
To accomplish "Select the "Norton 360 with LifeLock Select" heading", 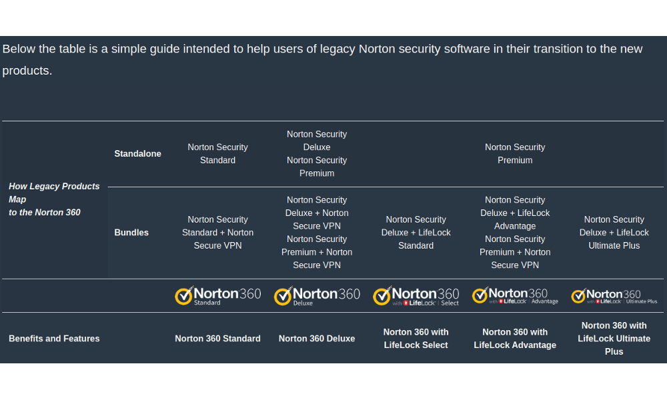I will (416, 339).
